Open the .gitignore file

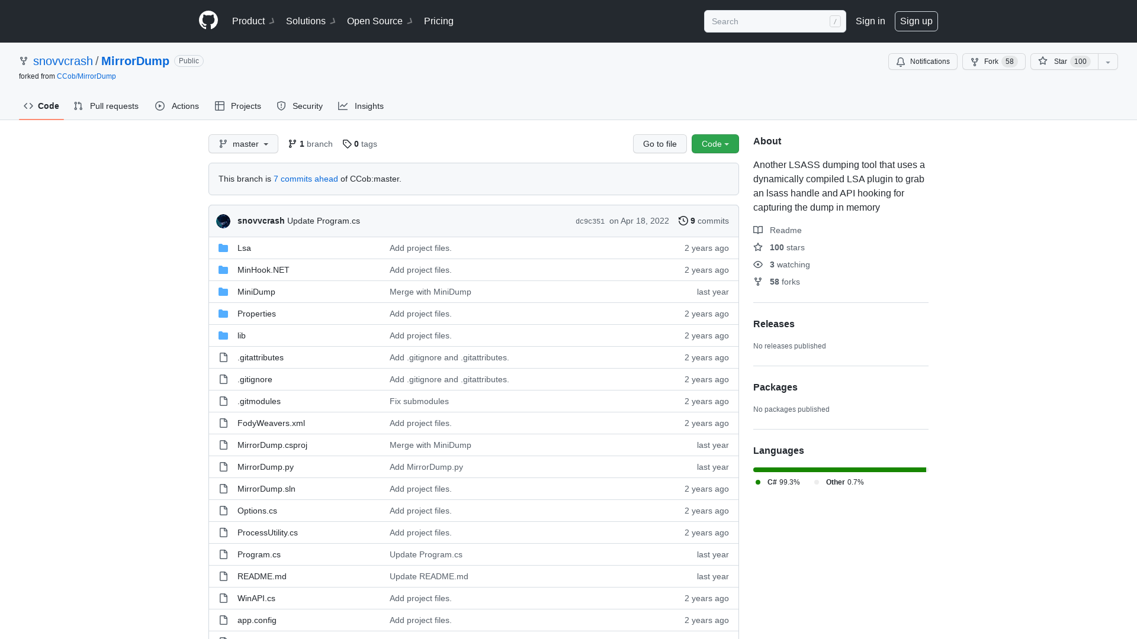click(x=255, y=379)
